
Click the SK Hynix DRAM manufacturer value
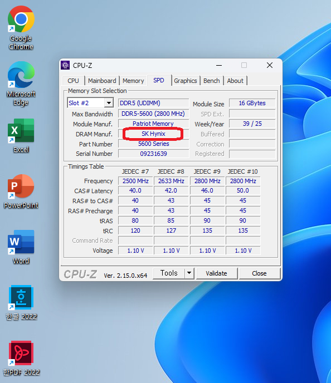154,134
